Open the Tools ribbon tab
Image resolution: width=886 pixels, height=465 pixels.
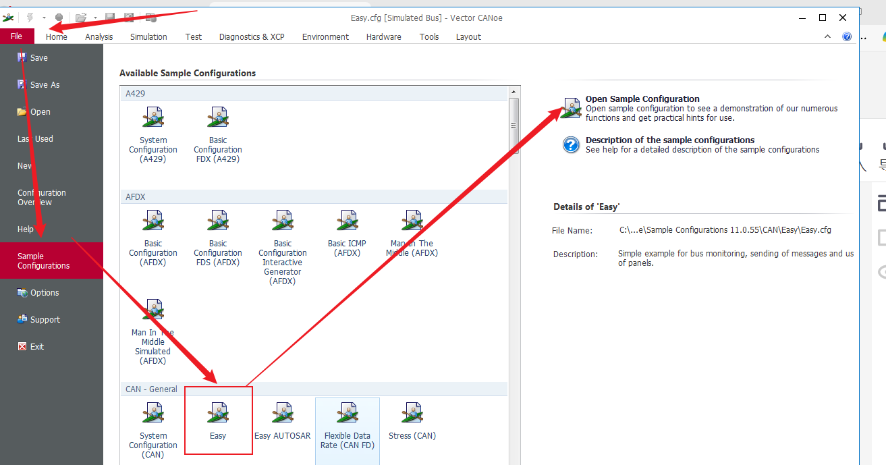429,36
